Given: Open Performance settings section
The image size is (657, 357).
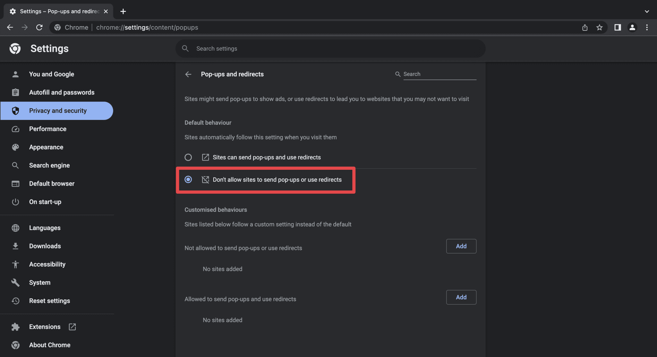Looking at the screenshot, I should [x=48, y=129].
